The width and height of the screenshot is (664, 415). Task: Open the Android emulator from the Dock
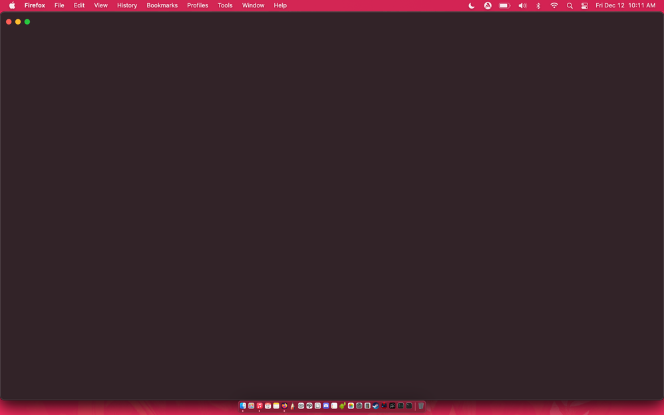pos(341,406)
